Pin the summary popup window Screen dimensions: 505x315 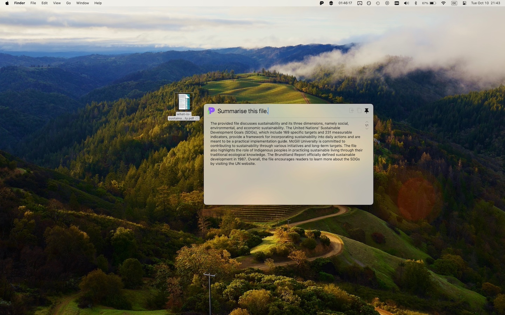[x=366, y=111]
